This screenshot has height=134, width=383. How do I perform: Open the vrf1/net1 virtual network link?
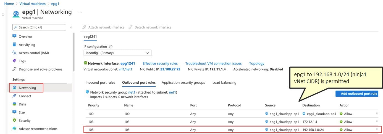[x=125, y=69]
